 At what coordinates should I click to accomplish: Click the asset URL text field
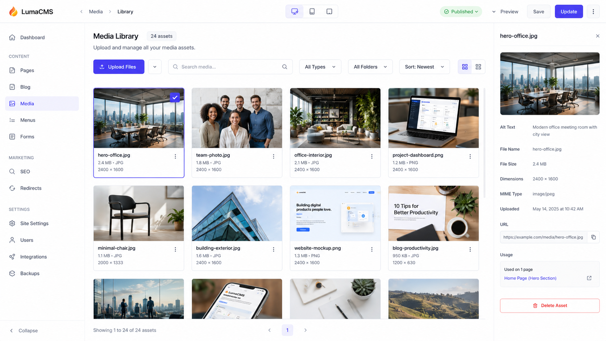(543, 237)
